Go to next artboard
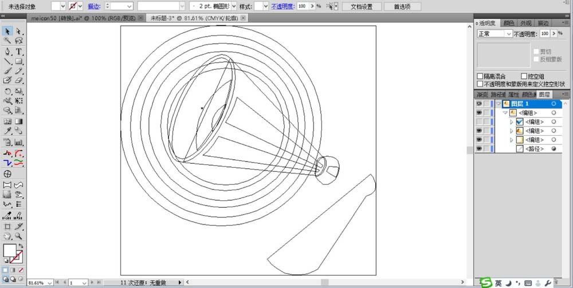The width and height of the screenshot is (573, 288). coord(92,282)
